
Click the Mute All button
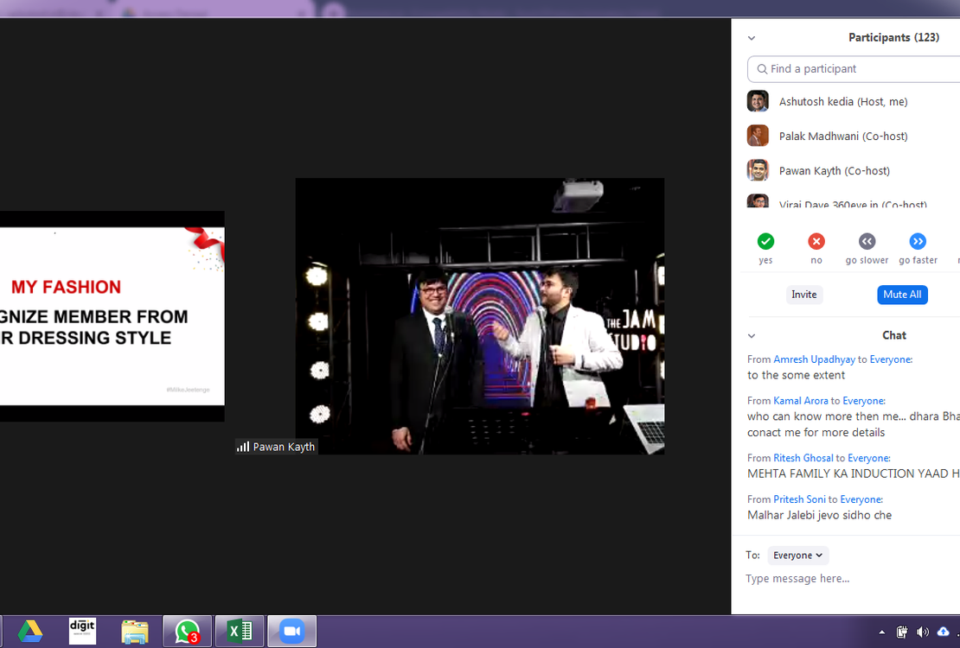coord(902,295)
